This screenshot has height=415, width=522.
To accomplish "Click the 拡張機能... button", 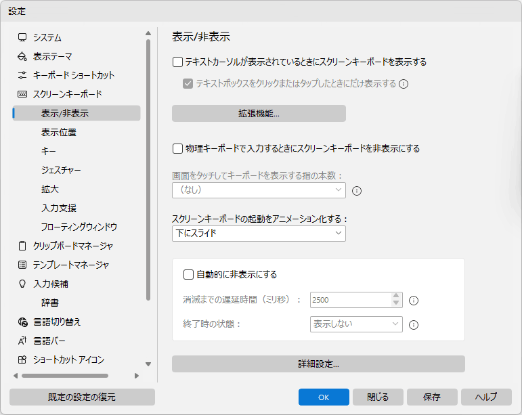I will 259,114.
